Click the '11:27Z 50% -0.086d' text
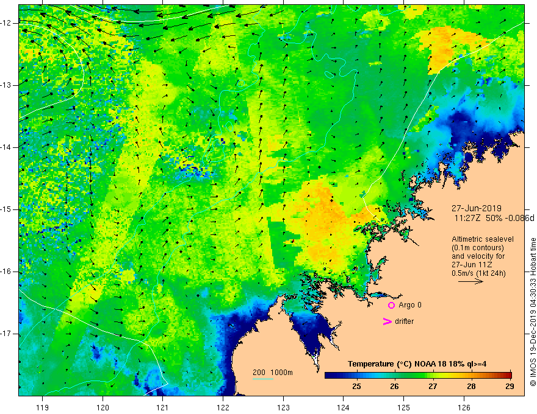Screen dimensions: 537x414 pos(494,218)
